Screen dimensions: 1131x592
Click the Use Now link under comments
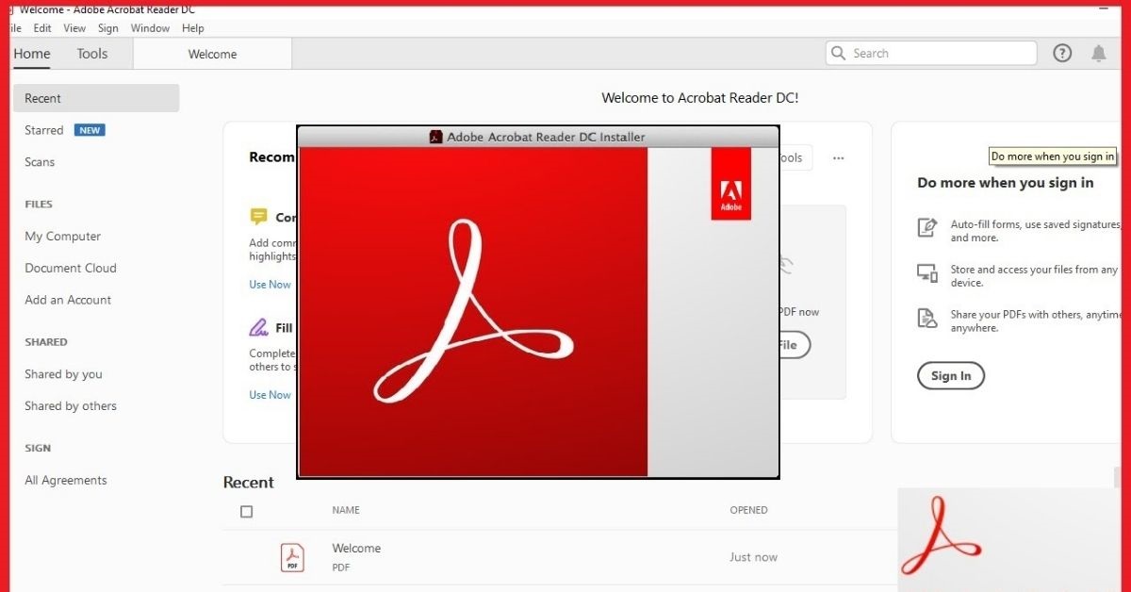coord(270,284)
